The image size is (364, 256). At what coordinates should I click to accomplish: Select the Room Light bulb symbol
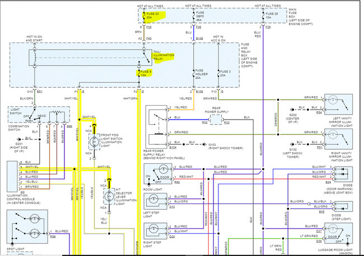pyautogui.click(x=163, y=169)
